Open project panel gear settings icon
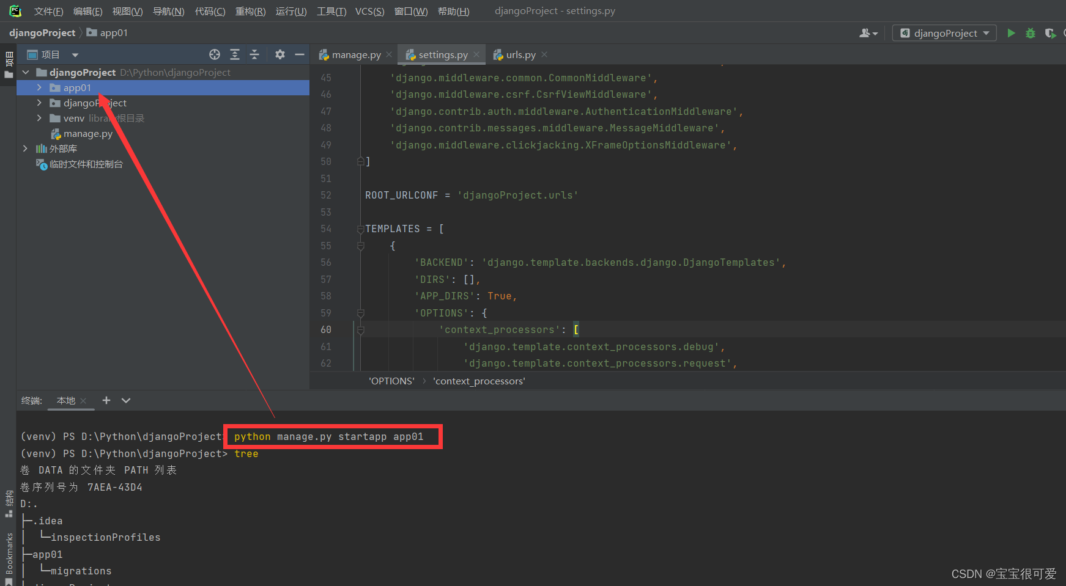 (x=280, y=55)
